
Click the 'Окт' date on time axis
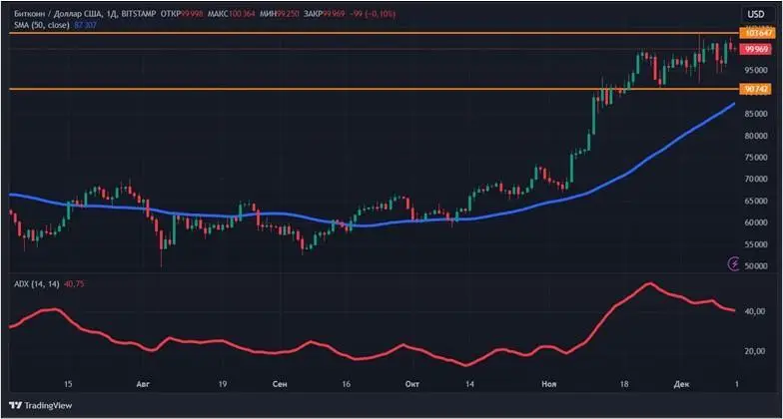coord(411,383)
